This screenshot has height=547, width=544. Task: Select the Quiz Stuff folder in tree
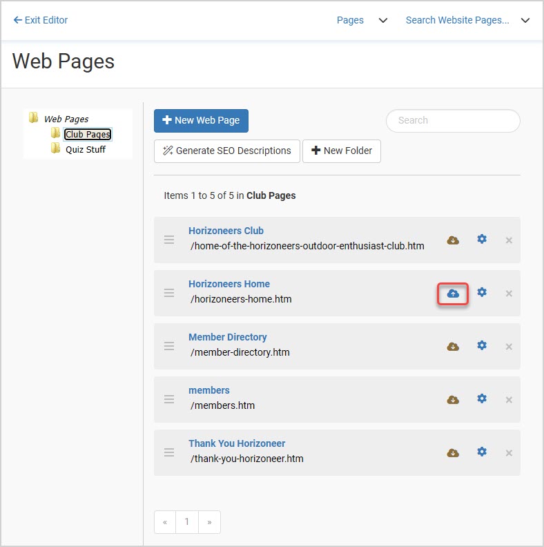(x=86, y=150)
